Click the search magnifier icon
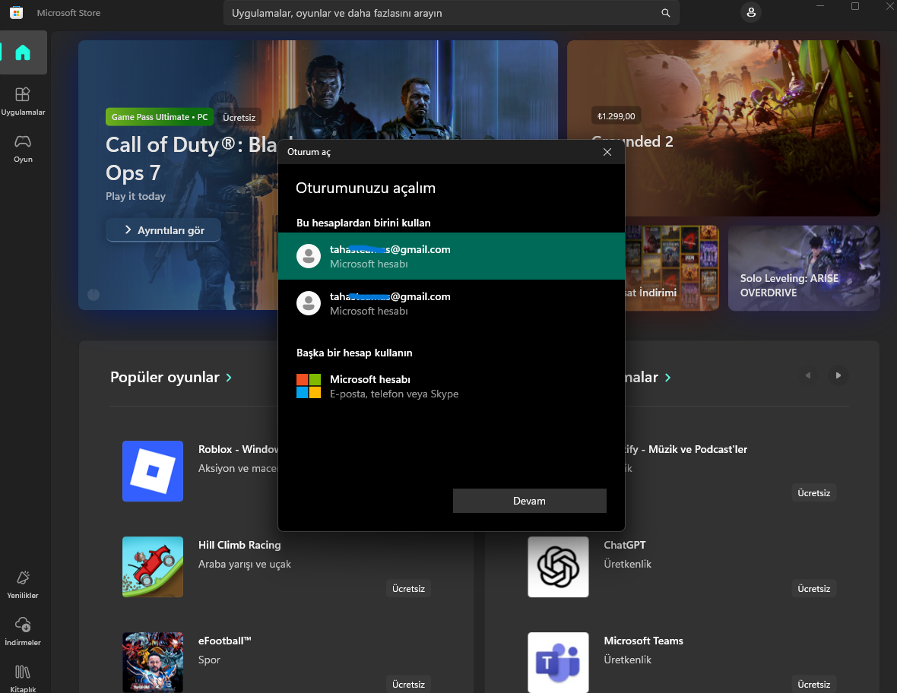The height and width of the screenshot is (693, 897). click(665, 13)
